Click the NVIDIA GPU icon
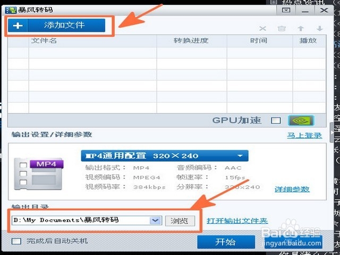Image resolution: width=340 pixels, height=255 pixels. point(301,121)
